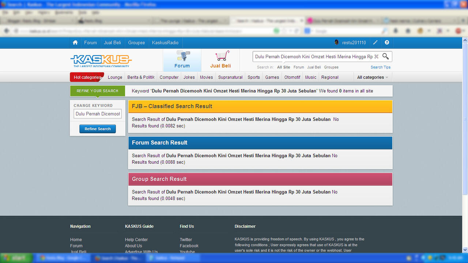Open the help question-mark icon
This screenshot has height=263, width=468.
tap(387, 43)
